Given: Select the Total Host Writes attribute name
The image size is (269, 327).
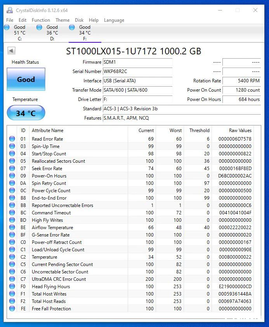Looking at the screenshot, I should 49,294.
